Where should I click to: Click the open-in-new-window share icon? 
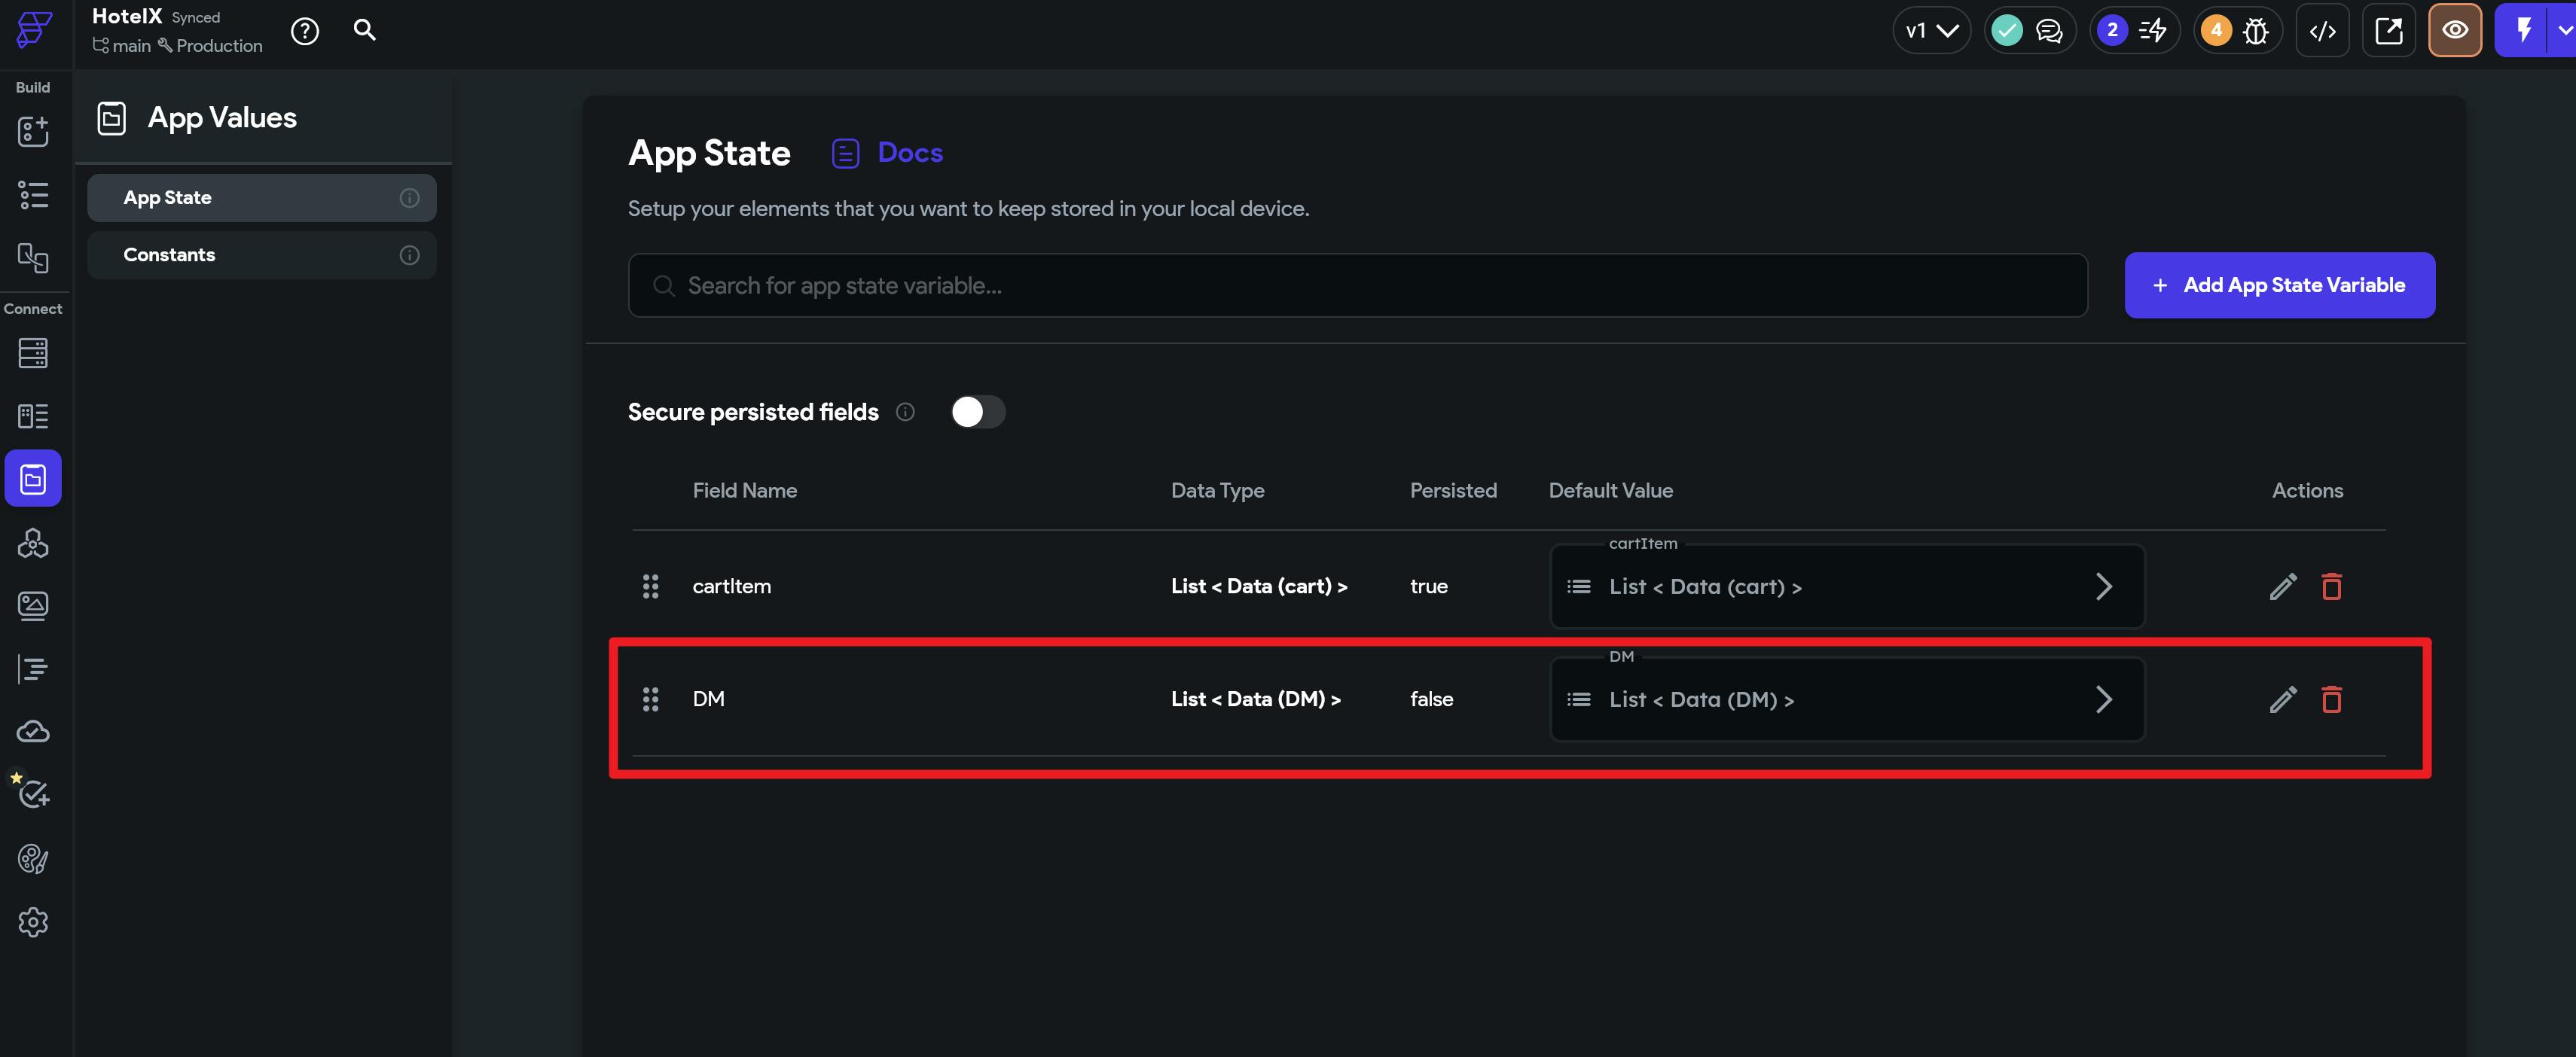2388,31
